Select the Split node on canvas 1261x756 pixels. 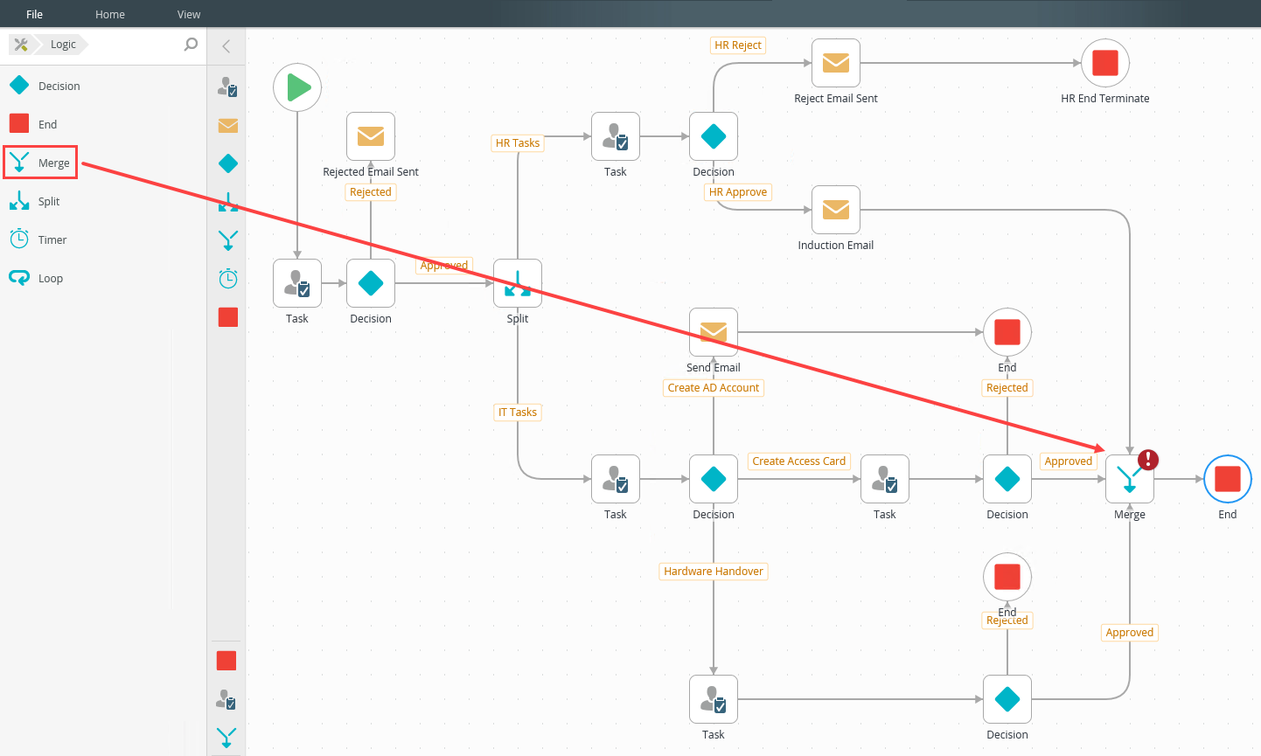[518, 283]
